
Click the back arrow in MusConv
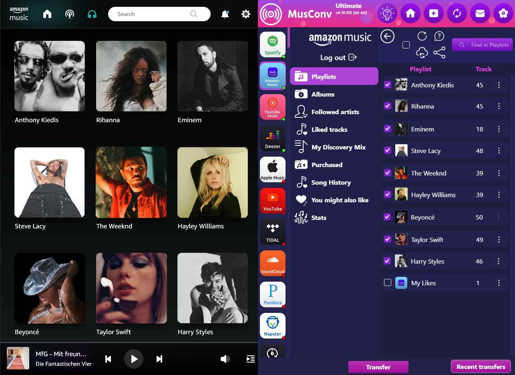pyautogui.click(x=387, y=36)
